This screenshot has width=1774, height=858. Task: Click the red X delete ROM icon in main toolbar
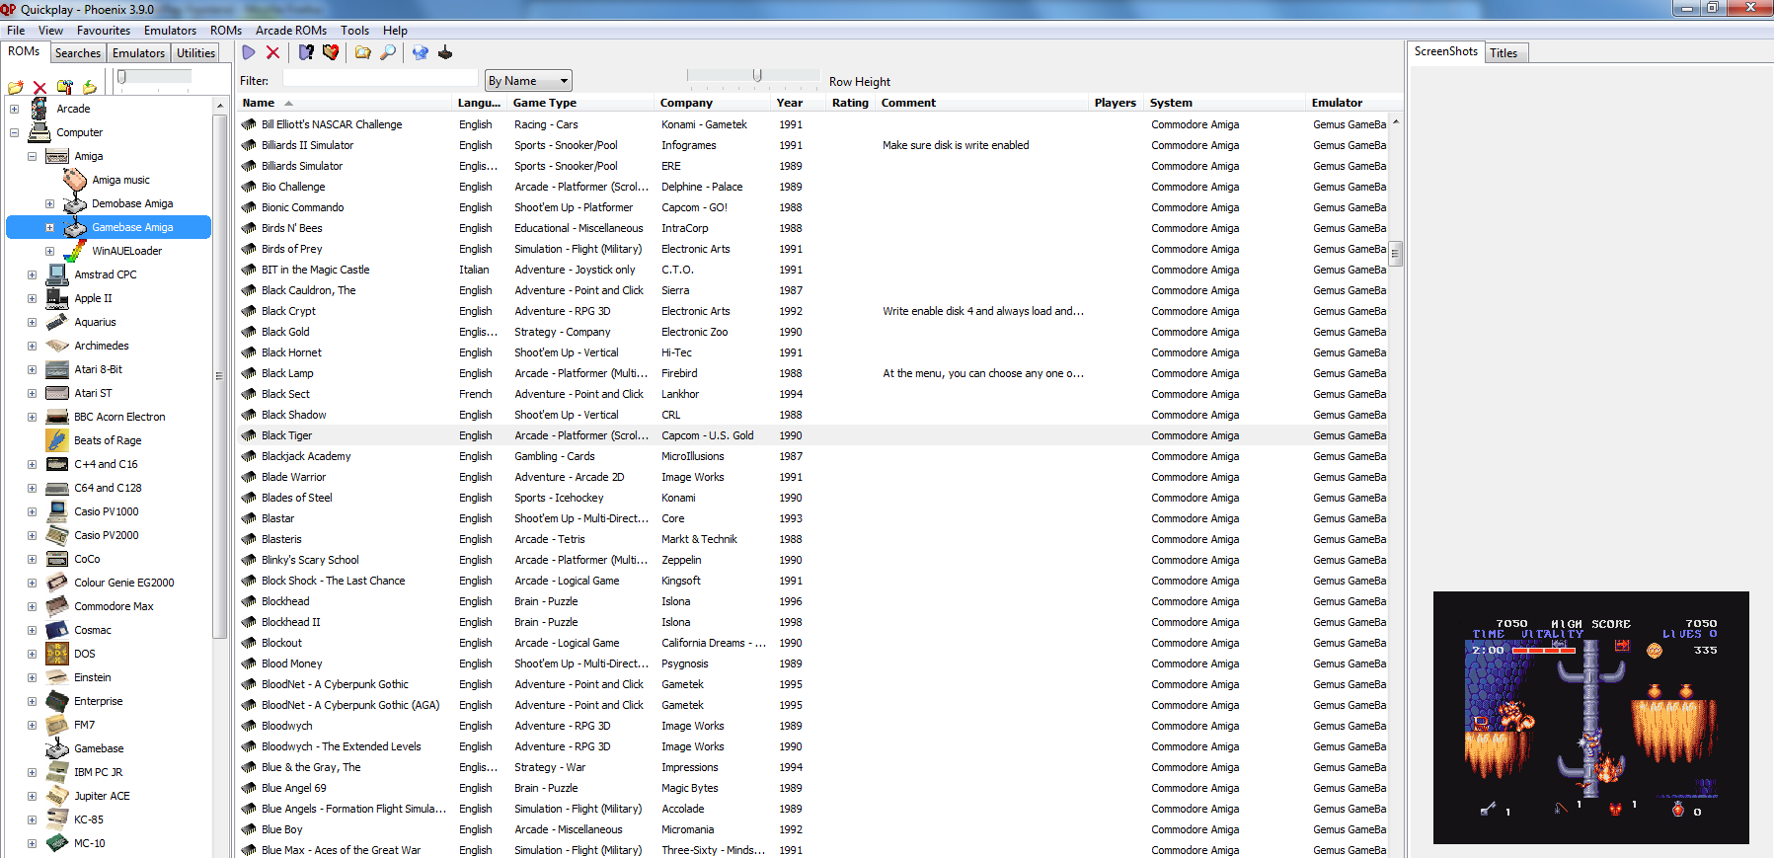273,52
